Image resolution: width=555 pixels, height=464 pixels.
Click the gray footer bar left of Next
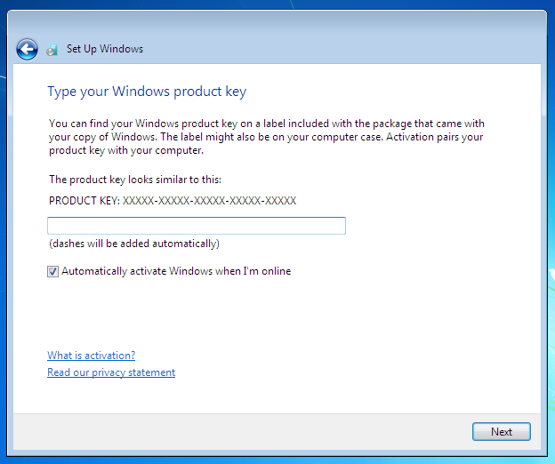(x=241, y=431)
